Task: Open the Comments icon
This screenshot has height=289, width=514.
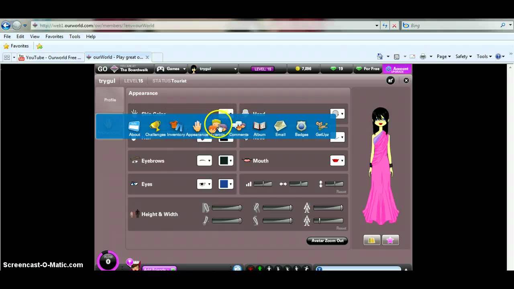Action: 239,128
